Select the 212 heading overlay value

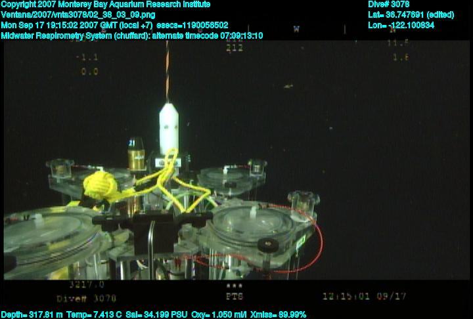(235, 48)
